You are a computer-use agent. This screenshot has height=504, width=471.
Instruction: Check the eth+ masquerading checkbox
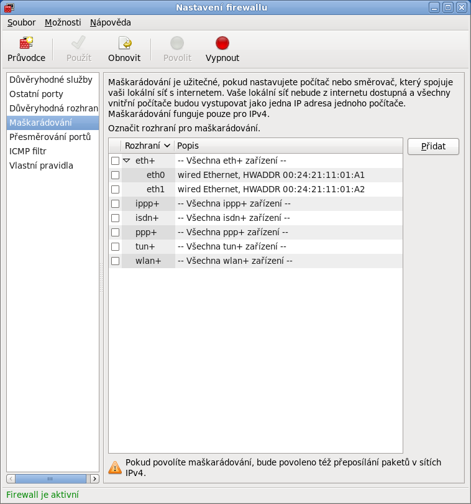tap(115, 161)
